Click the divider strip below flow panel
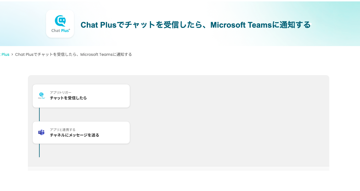 (179, 168)
